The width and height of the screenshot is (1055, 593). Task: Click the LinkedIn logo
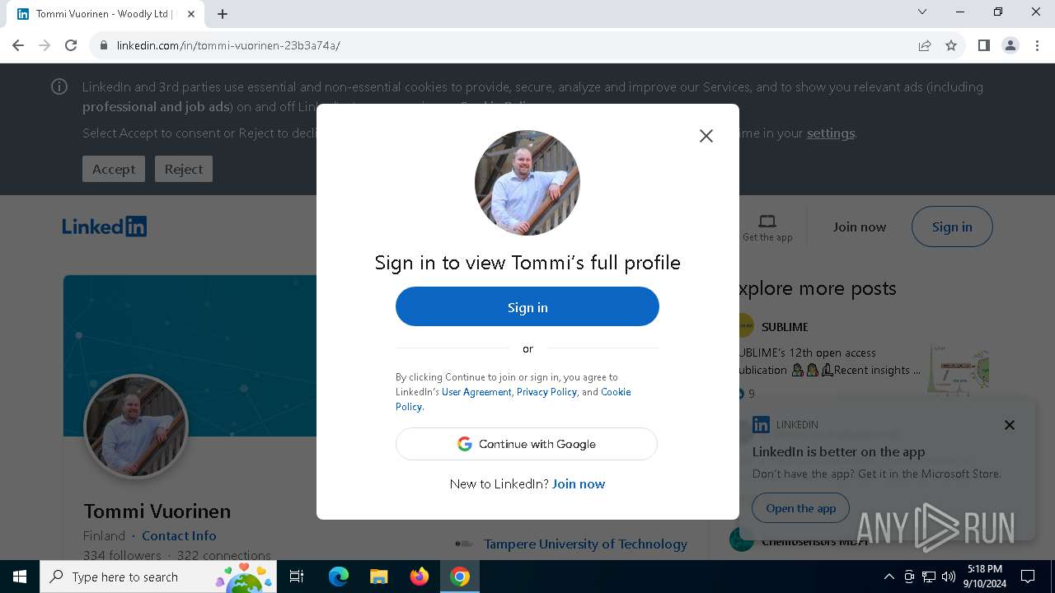pos(105,226)
